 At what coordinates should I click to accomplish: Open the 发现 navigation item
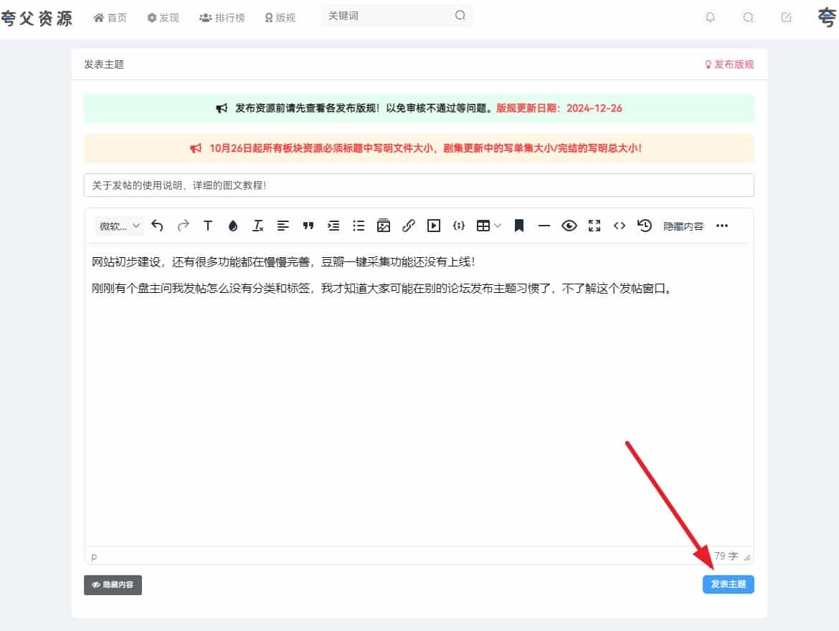(x=163, y=17)
